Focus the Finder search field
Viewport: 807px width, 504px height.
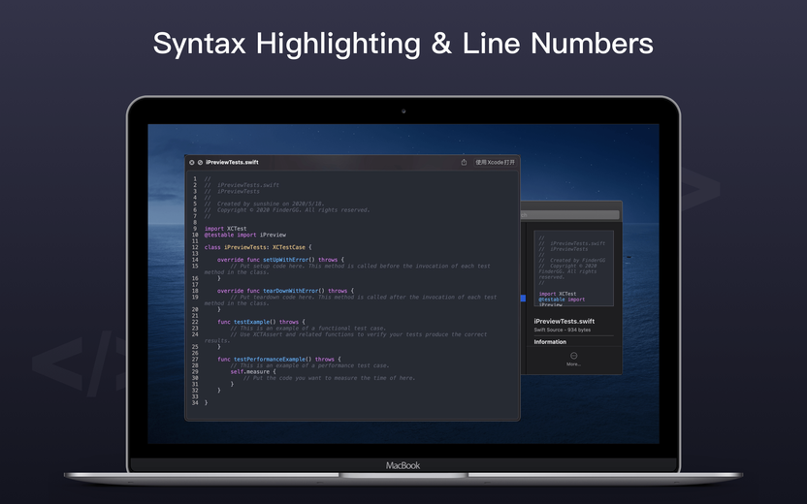pyautogui.click(x=569, y=215)
